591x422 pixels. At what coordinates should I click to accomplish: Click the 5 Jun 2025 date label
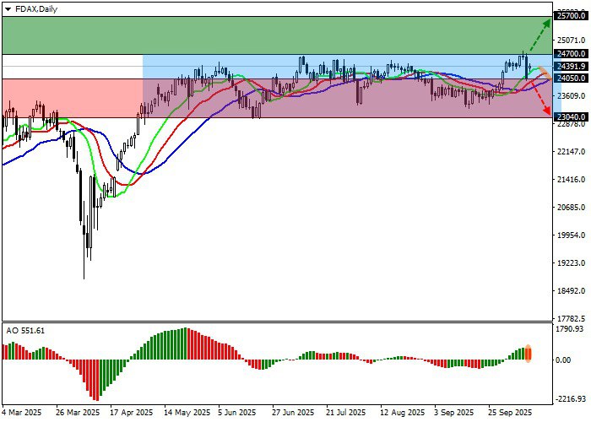(x=239, y=413)
